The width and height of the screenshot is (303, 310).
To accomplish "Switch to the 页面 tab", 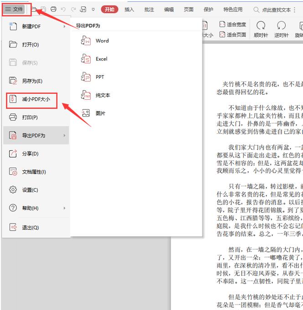I will tap(189, 9).
